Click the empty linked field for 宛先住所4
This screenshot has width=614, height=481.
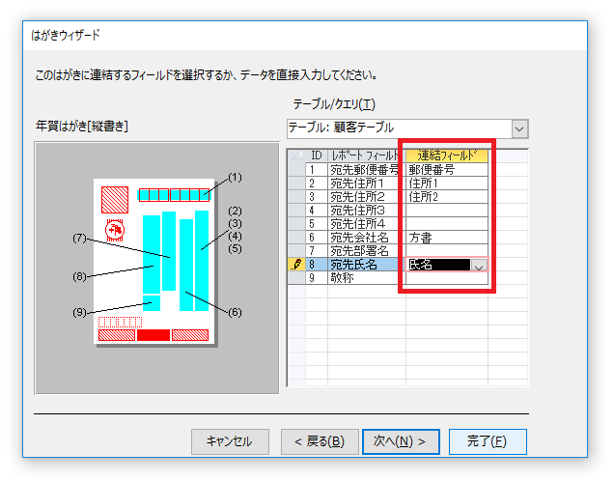tap(447, 224)
